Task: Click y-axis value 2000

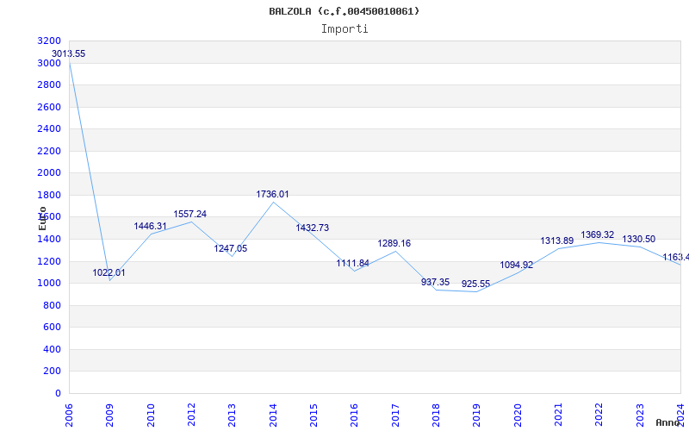Action: [49, 173]
